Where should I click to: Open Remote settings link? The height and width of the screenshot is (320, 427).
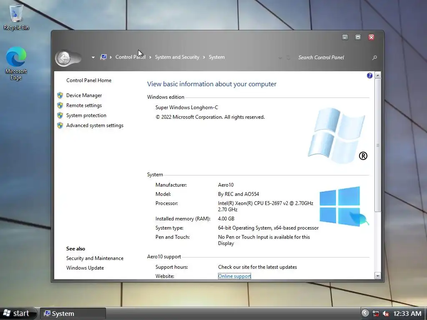click(84, 105)
